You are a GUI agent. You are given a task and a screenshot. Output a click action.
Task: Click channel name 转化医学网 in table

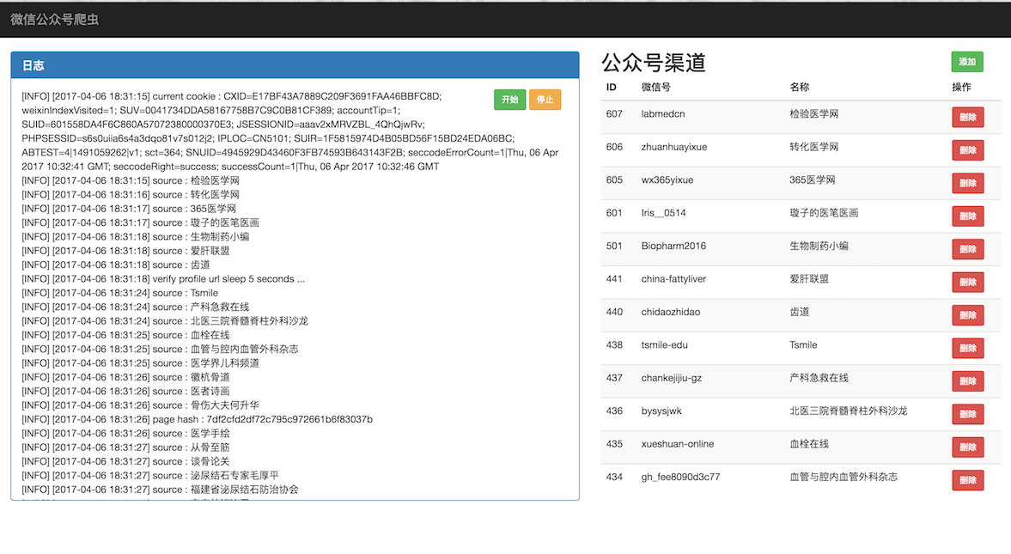pos(813,147)
